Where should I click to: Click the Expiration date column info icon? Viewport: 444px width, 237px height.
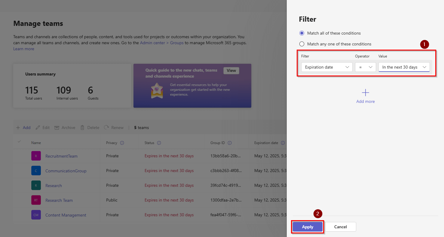(x=283, y=143)
